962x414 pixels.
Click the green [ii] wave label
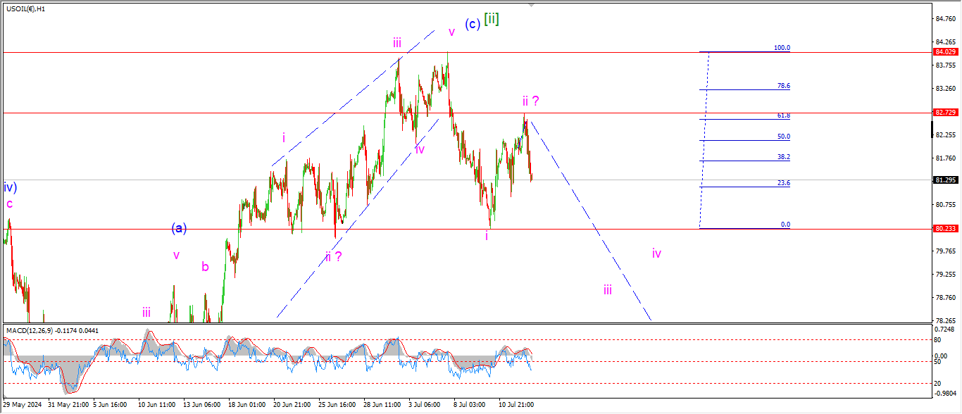[492, 19]
